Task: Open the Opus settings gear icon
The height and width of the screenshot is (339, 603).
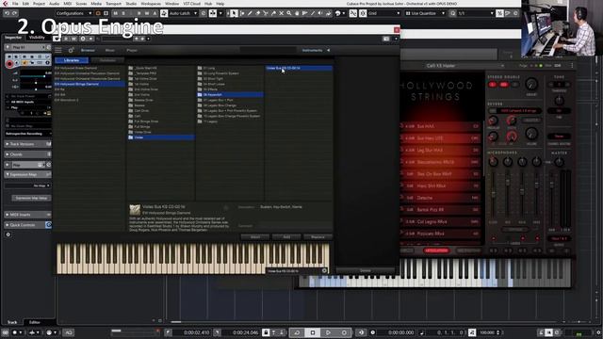Action: point(72,50)
